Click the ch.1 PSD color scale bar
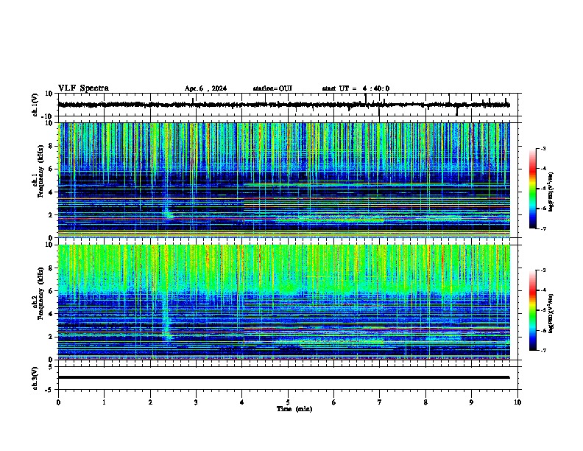The image size is (583, 451). point(533,189)
